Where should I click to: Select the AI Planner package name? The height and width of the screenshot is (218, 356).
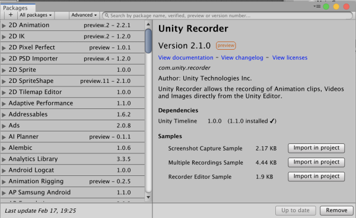24,136
